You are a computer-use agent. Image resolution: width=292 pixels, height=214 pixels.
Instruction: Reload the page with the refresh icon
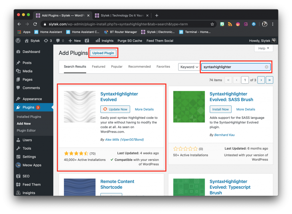(35, 24)
